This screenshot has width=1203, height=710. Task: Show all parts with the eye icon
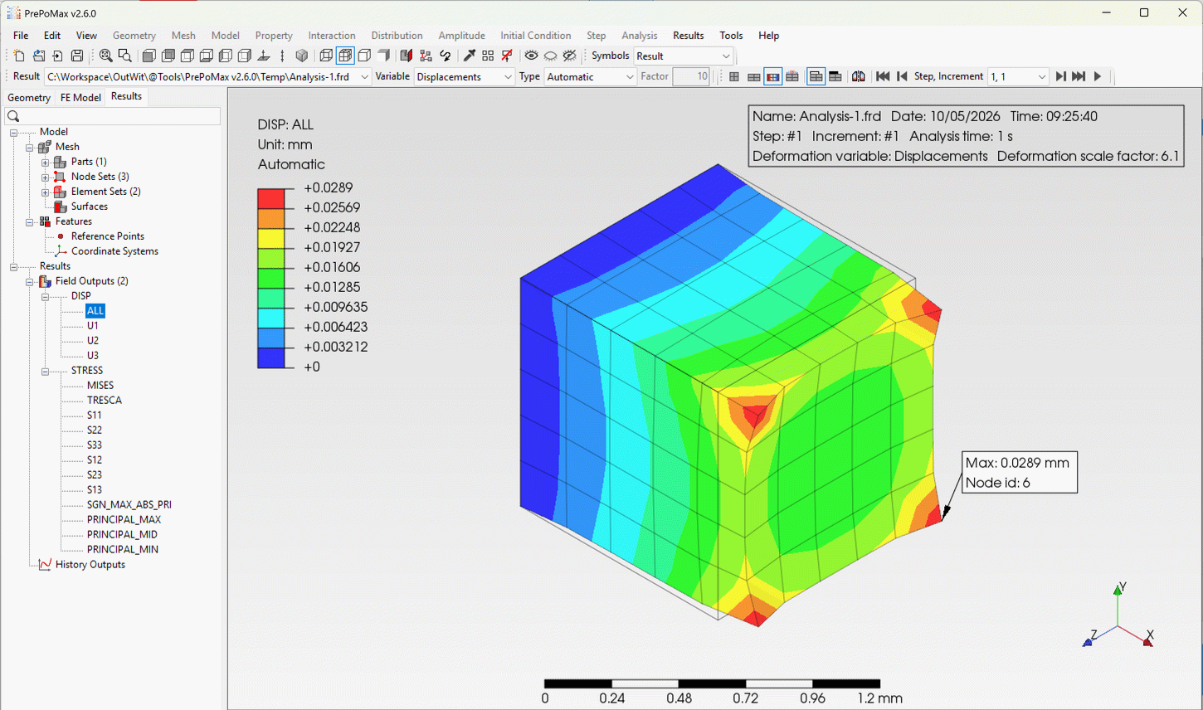tap(531, 56)
